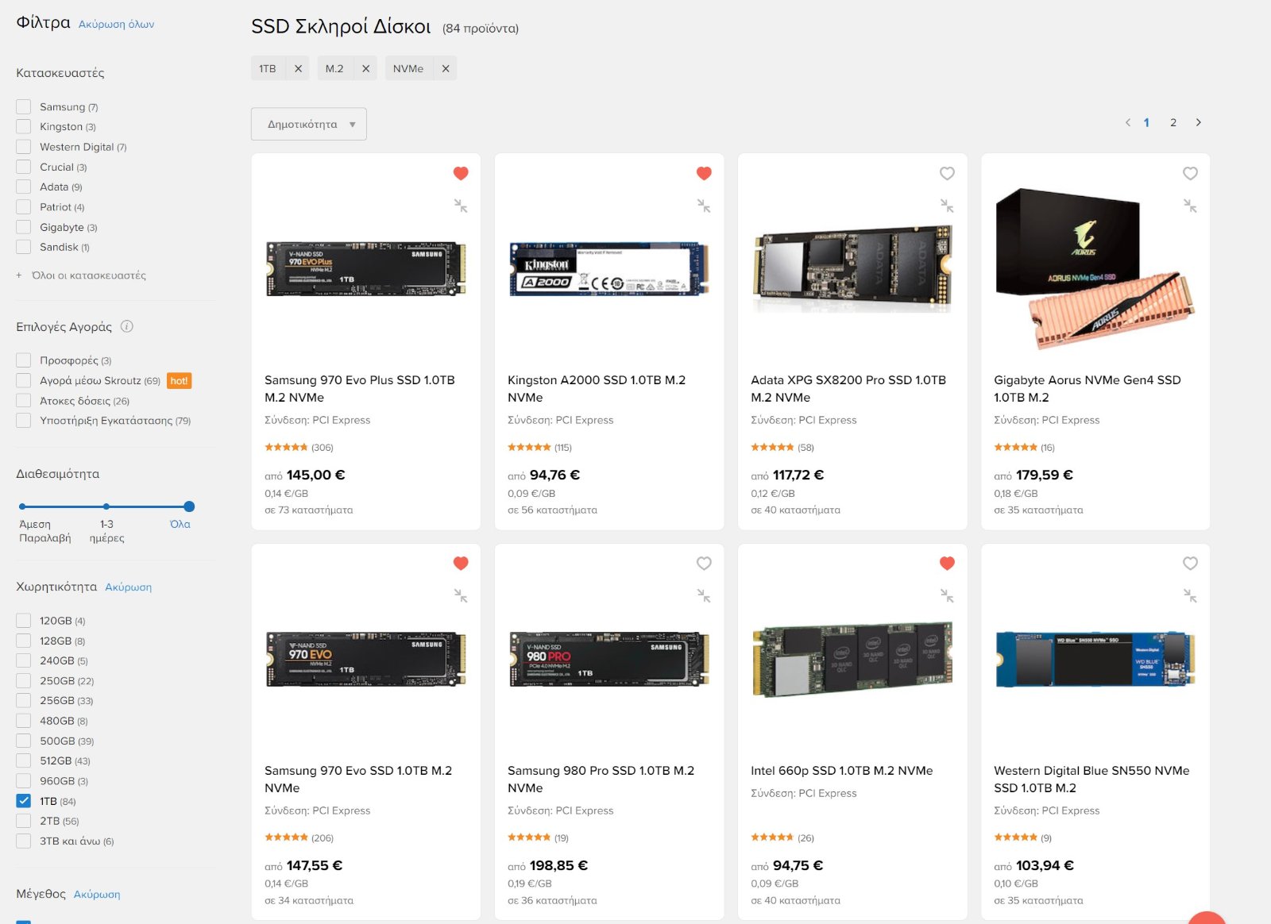Go to previous results page arrow

[x=1127, y=122]
